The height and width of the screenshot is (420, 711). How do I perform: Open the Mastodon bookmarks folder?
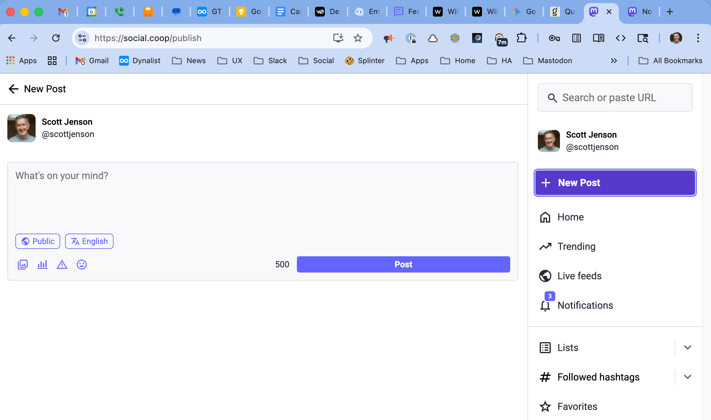coord(548,61)
